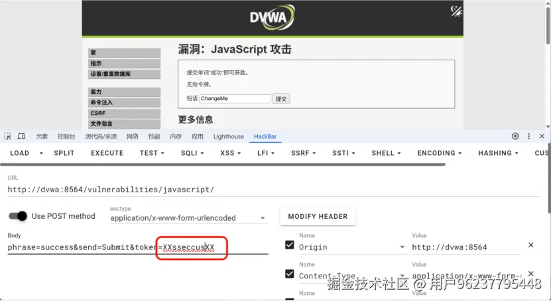The image size is (551, 301).
Task: Click the 提交 submit button
Action: point(281,99)
